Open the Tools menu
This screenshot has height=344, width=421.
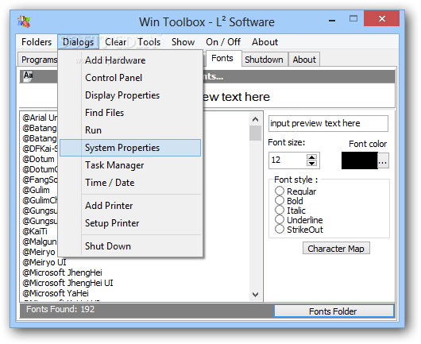click(149, 42)
